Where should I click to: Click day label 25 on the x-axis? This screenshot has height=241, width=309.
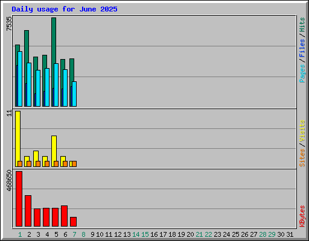click(x=235, y=234)
